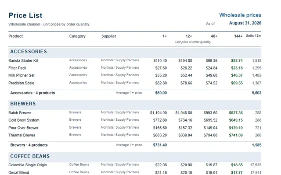Select the $1,104.00 Batch Brewer price

coord(159,113)
